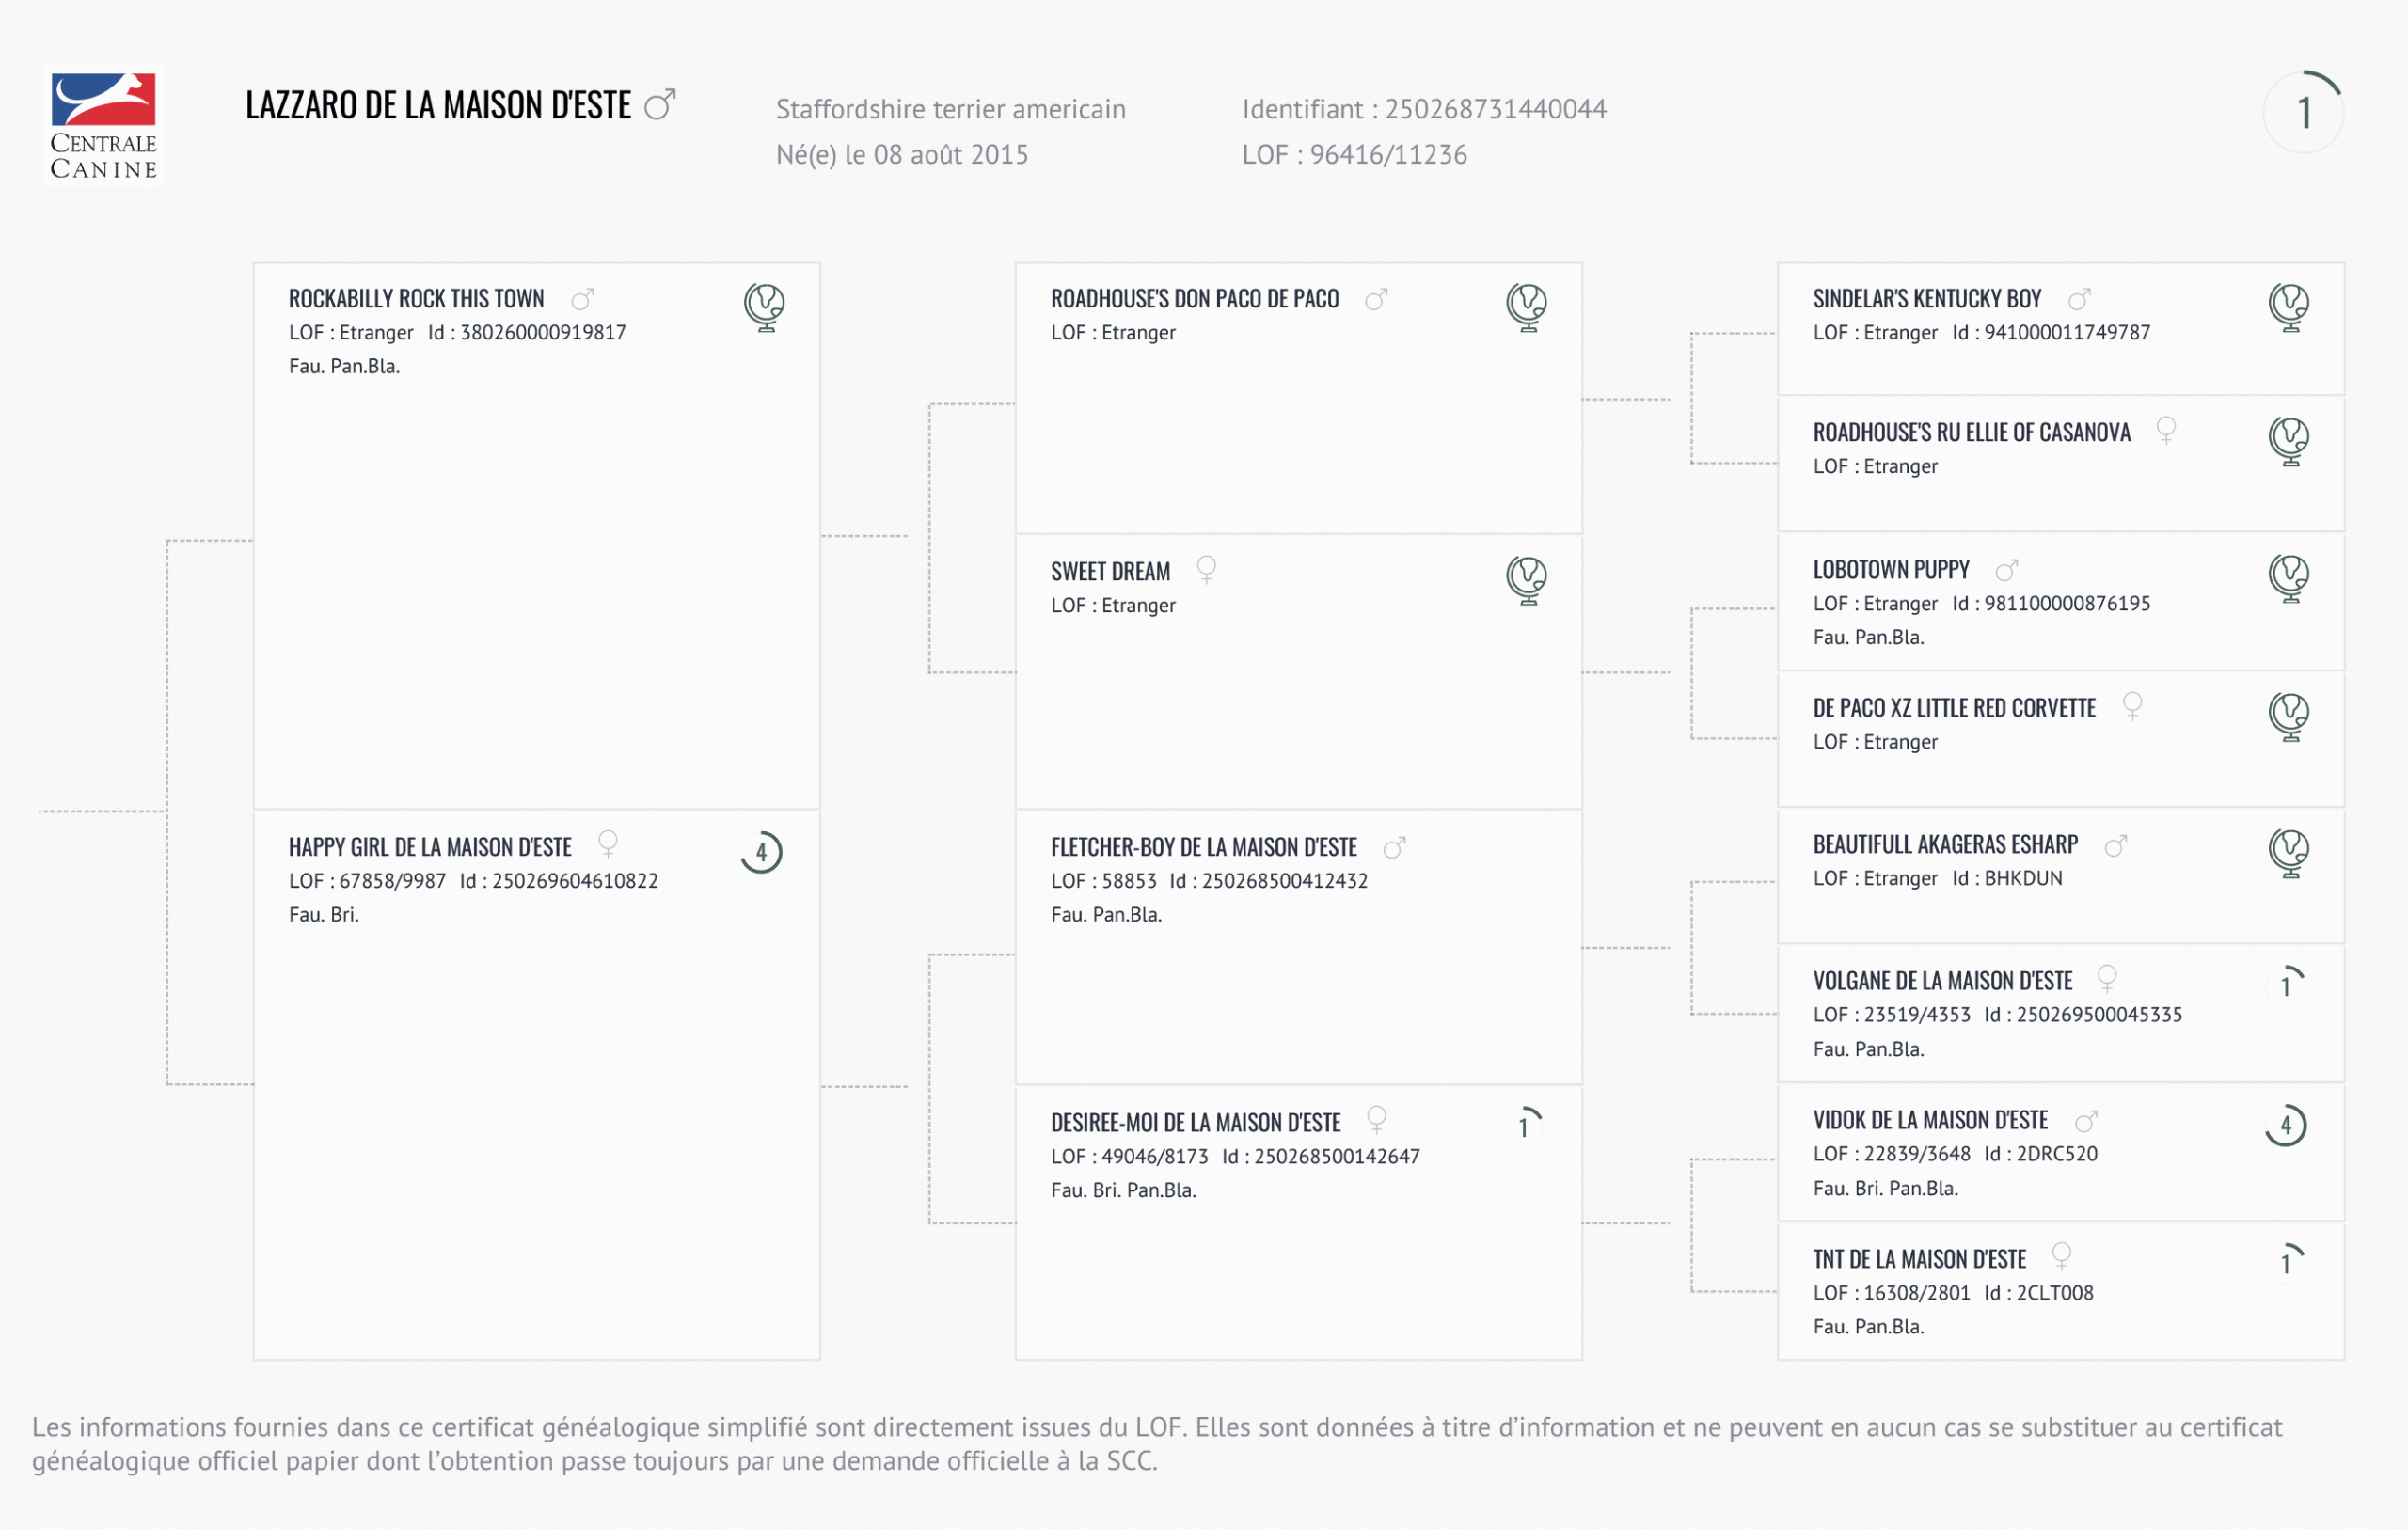This screenshot has width=2408, height=1529.
Task: Click the male symbol next to Lazzaro title
Action: (x=660, y=104)
